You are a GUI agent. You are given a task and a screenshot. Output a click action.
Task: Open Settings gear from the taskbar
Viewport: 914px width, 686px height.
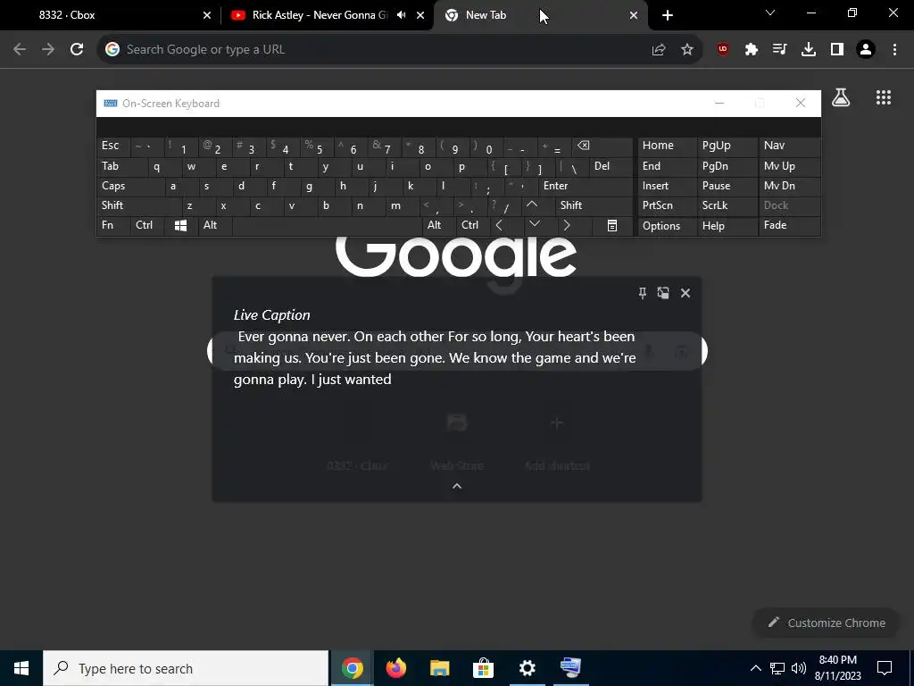[x=527, y=668]
